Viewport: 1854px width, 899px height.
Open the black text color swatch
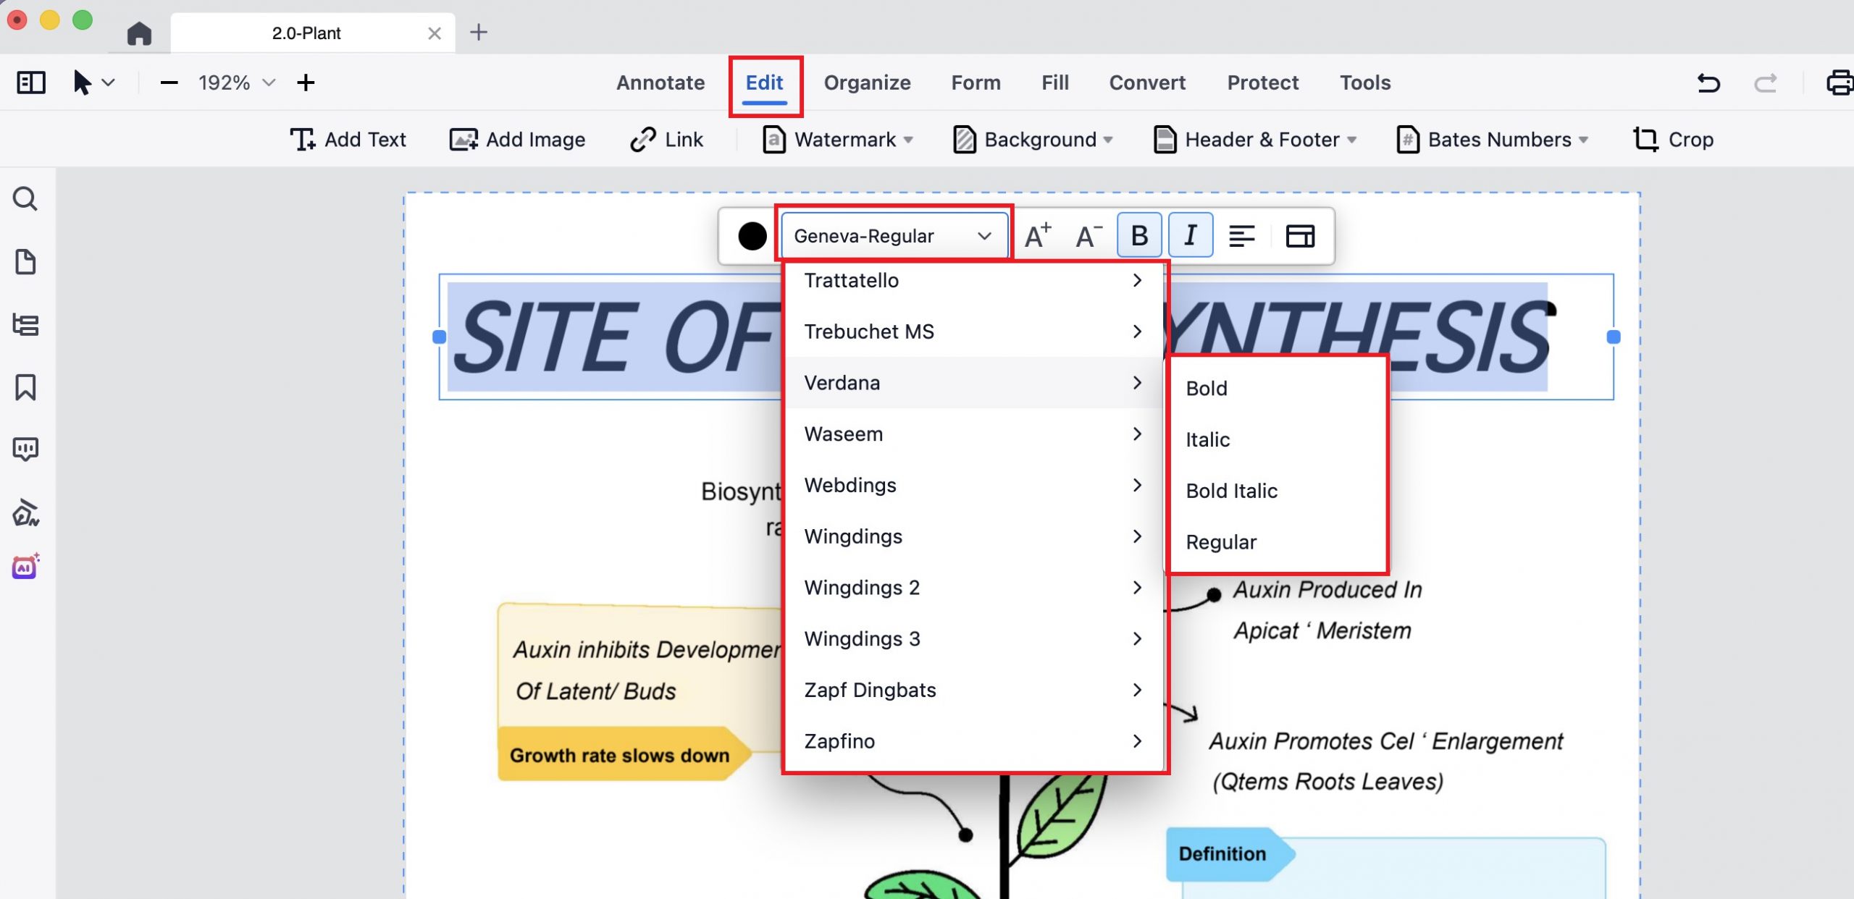[x=752, y=236]
